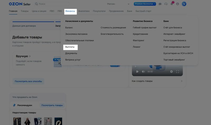This screenshot has width=211, height=125.
Task: Select Стоимость размещения menu item
Action: pyautogui.click(x=113, y=27)
